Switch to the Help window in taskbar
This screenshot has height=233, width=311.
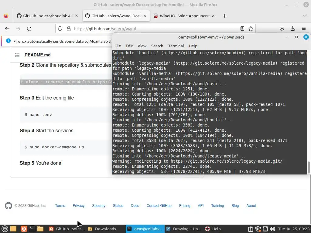[214, 229]
